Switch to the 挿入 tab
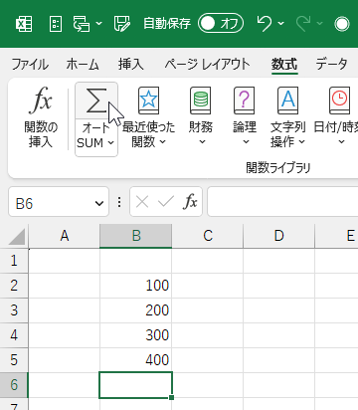The image size is (358, 410). tap(131, 64)
